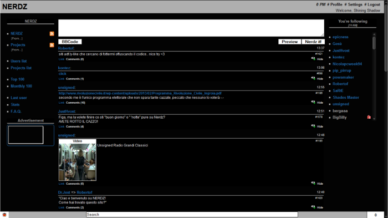Click the red gift icon beside BigBilly
Viewport: 388px width, 218px height.
[x=369, y=117]
